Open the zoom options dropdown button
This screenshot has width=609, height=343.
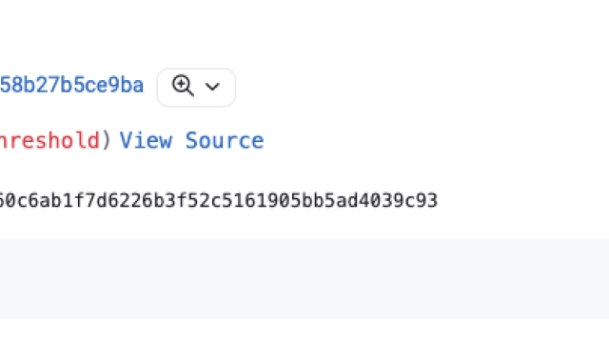tap(196, 87)
